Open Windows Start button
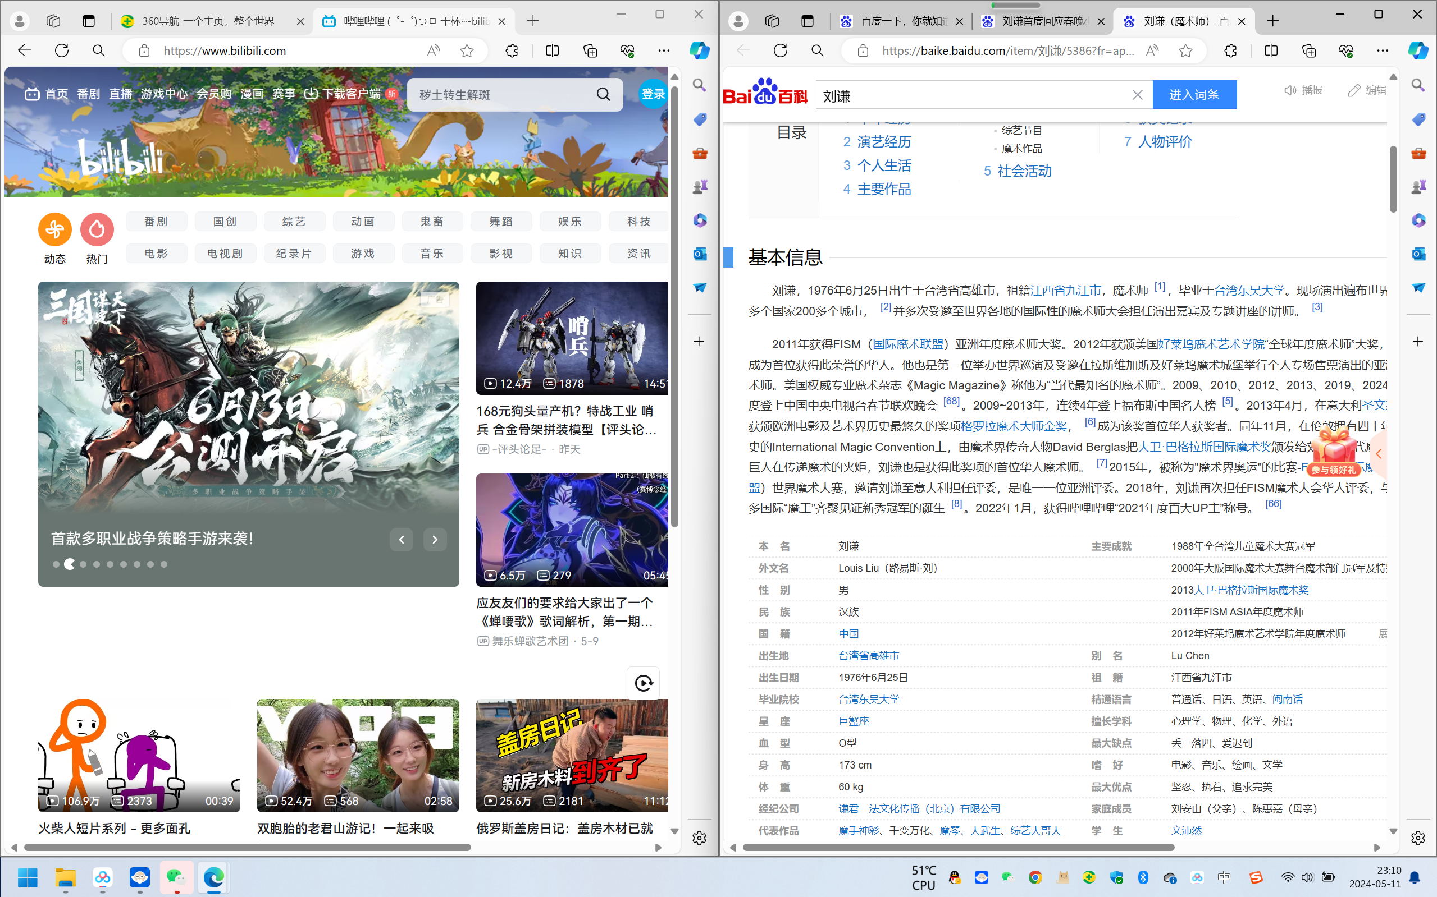The image size is (1437, 897). coord(28,877)
